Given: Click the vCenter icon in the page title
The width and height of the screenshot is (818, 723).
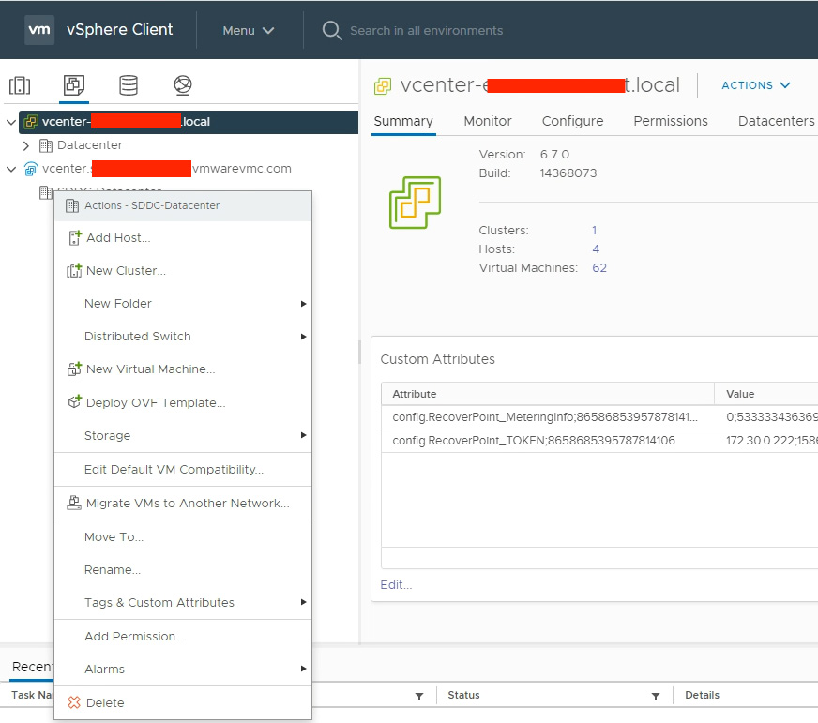Looking at the screenshot, I should pos(383,86).
